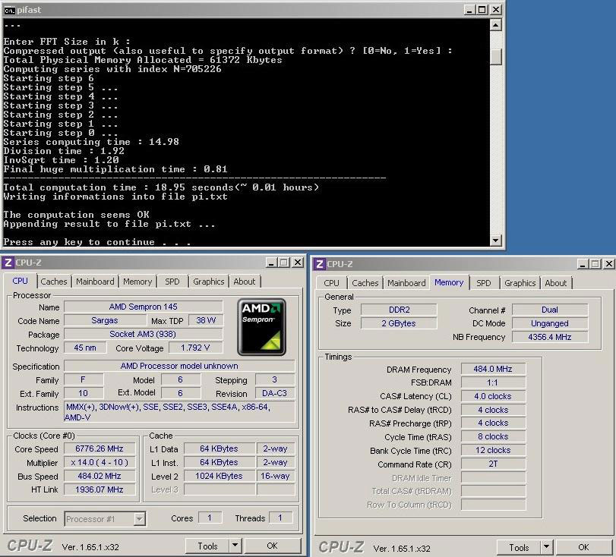616x557 pixels.
Task: Open Mainboard tab in left CPU-Z window
Action: [95, 282]
